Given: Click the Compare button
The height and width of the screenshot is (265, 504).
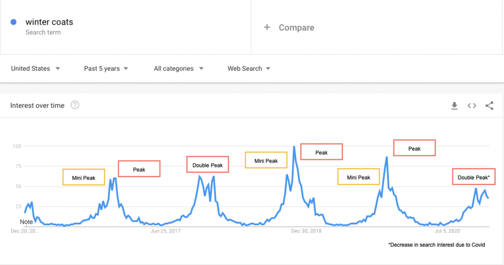Looking at the screenshot, I should (x=296, y=28).
